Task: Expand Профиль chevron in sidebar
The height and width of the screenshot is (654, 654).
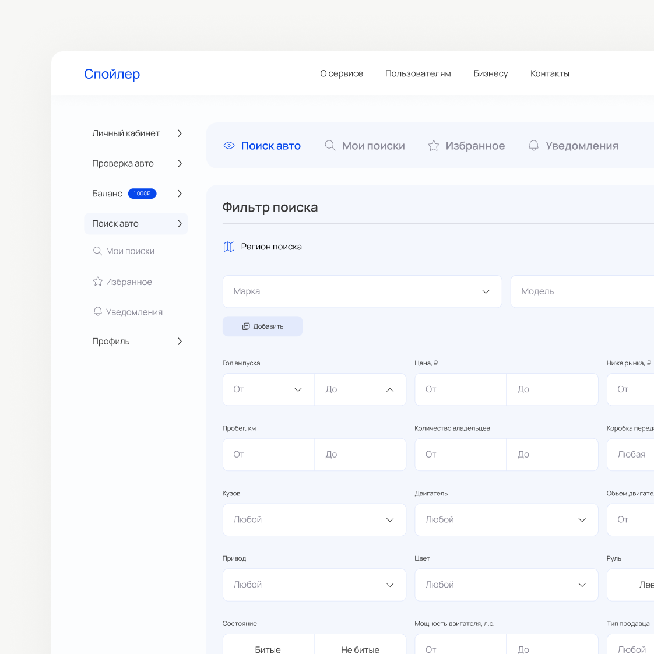Action: pyautogui.click(x=180, y=341)
